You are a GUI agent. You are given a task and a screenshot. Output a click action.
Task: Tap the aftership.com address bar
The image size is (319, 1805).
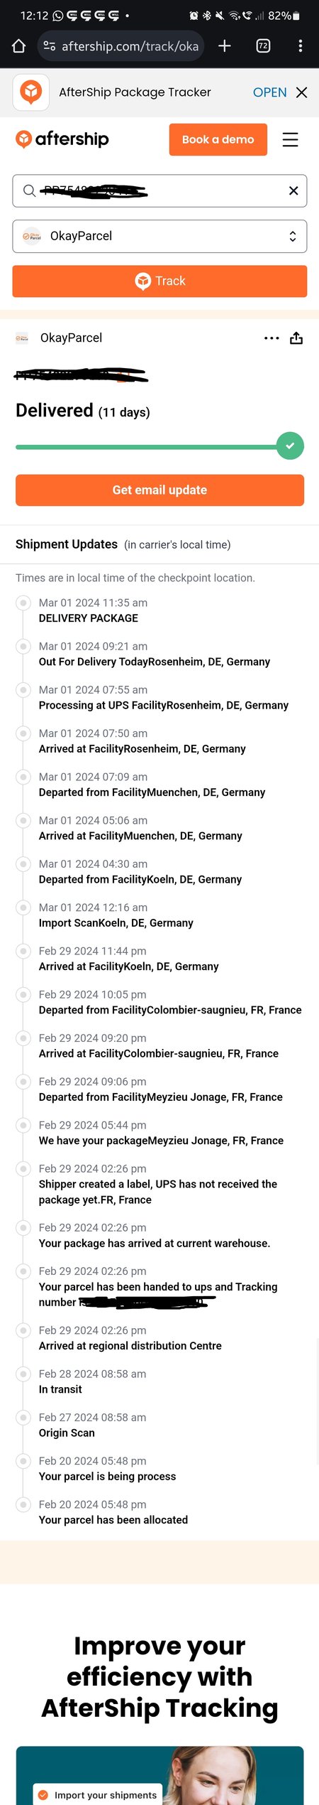click(121, 46)
